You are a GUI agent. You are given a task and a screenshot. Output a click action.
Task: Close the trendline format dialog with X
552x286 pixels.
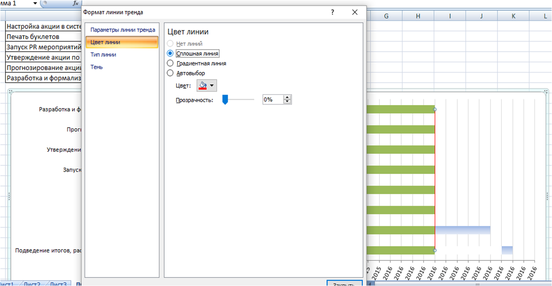point(354,12)
